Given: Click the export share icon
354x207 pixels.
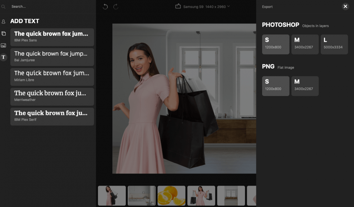Looking at the screenshot, I should coord(178,6).
